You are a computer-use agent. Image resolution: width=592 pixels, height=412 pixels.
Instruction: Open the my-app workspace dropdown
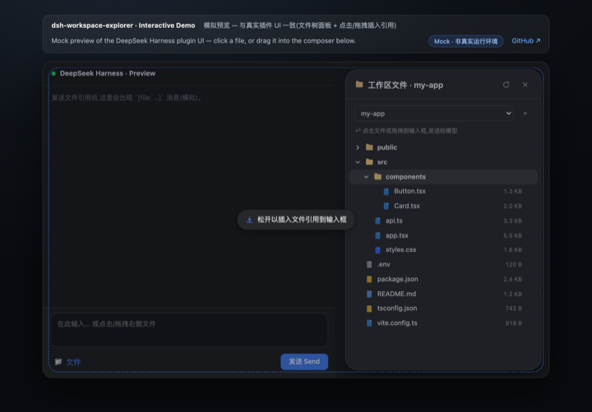[x=433, y=113]
